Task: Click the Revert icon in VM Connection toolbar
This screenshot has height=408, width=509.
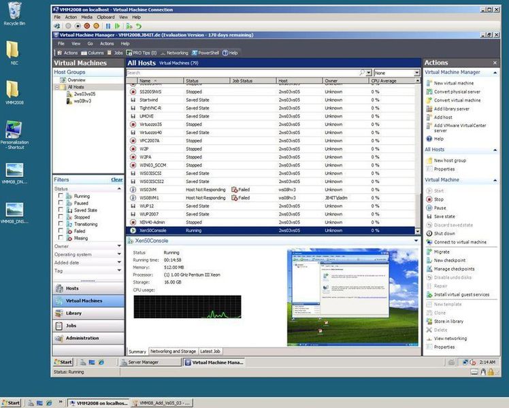Action: (x=139, y=26)
